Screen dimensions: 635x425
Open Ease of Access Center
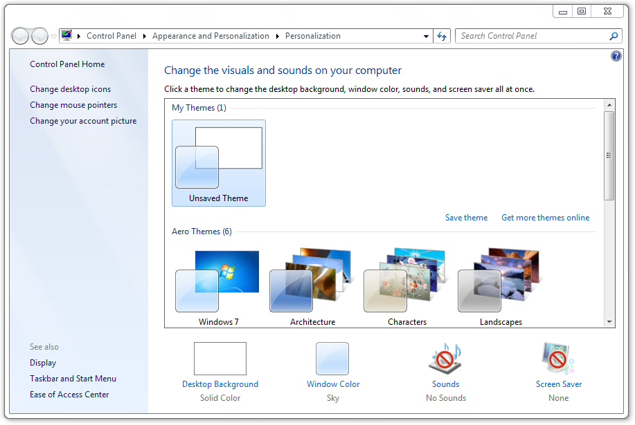coord(69,395)
